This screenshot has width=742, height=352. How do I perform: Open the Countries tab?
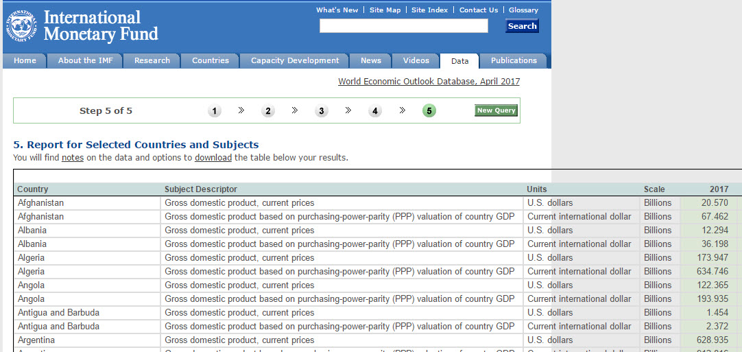[x=211, y=60]
